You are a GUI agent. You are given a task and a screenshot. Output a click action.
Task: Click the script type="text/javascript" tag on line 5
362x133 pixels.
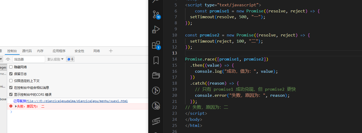[x=223, y=5]
